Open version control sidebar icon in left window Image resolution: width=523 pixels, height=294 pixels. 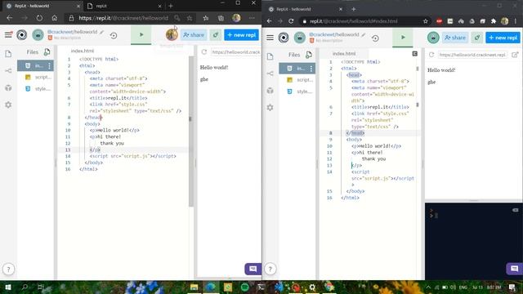[8, 71]
